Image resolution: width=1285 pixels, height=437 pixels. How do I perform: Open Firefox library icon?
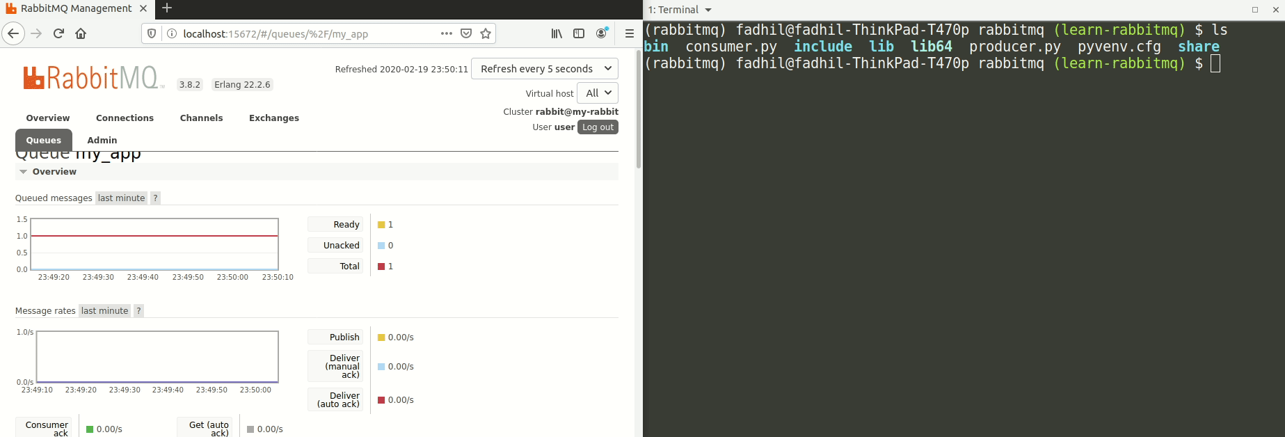[x=557, y=33]
